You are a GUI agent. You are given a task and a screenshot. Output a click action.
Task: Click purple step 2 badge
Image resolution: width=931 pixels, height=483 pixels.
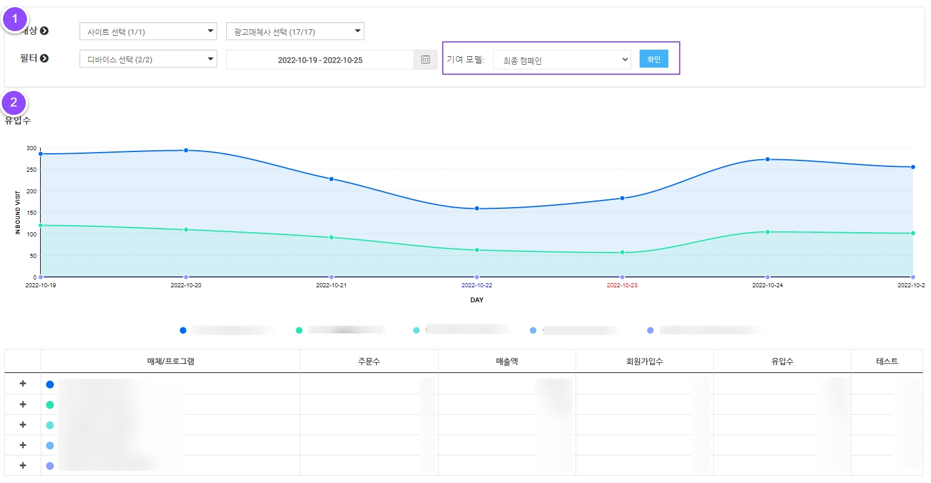(x=14, y=102)
